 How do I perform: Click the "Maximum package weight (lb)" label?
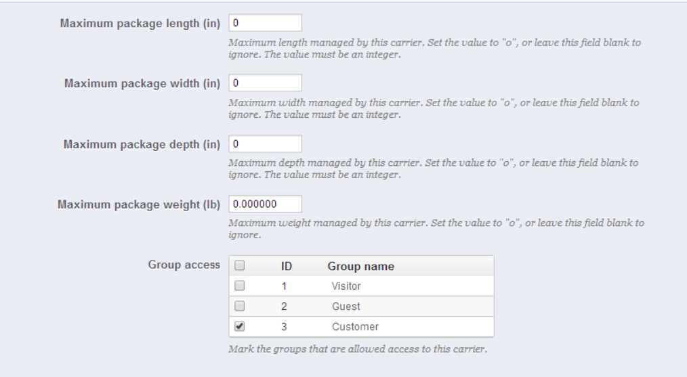(x=139, y=204)
